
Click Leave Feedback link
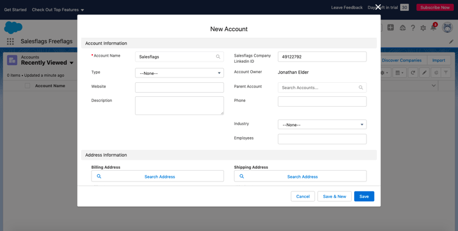[x=347, y=7]
